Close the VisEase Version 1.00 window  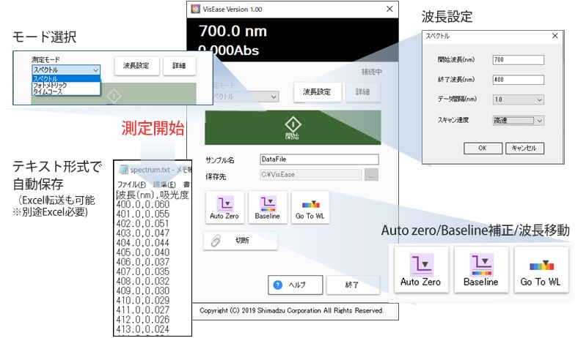tap(389, 9)
